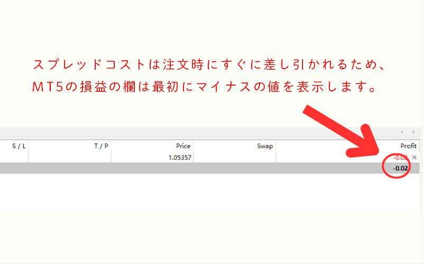The image size is (423, 264).
Task: Click the gray summary row under Price column
Action: pyautogui.click(x=152, y=168)
